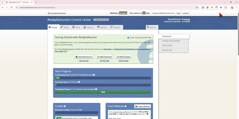239x119 pixels.
Task: Click the site information icon in address bar
Action: pos(17,7)
